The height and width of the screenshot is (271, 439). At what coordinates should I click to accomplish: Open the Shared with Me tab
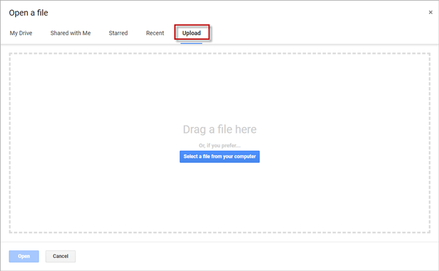(x=71, y=33)
